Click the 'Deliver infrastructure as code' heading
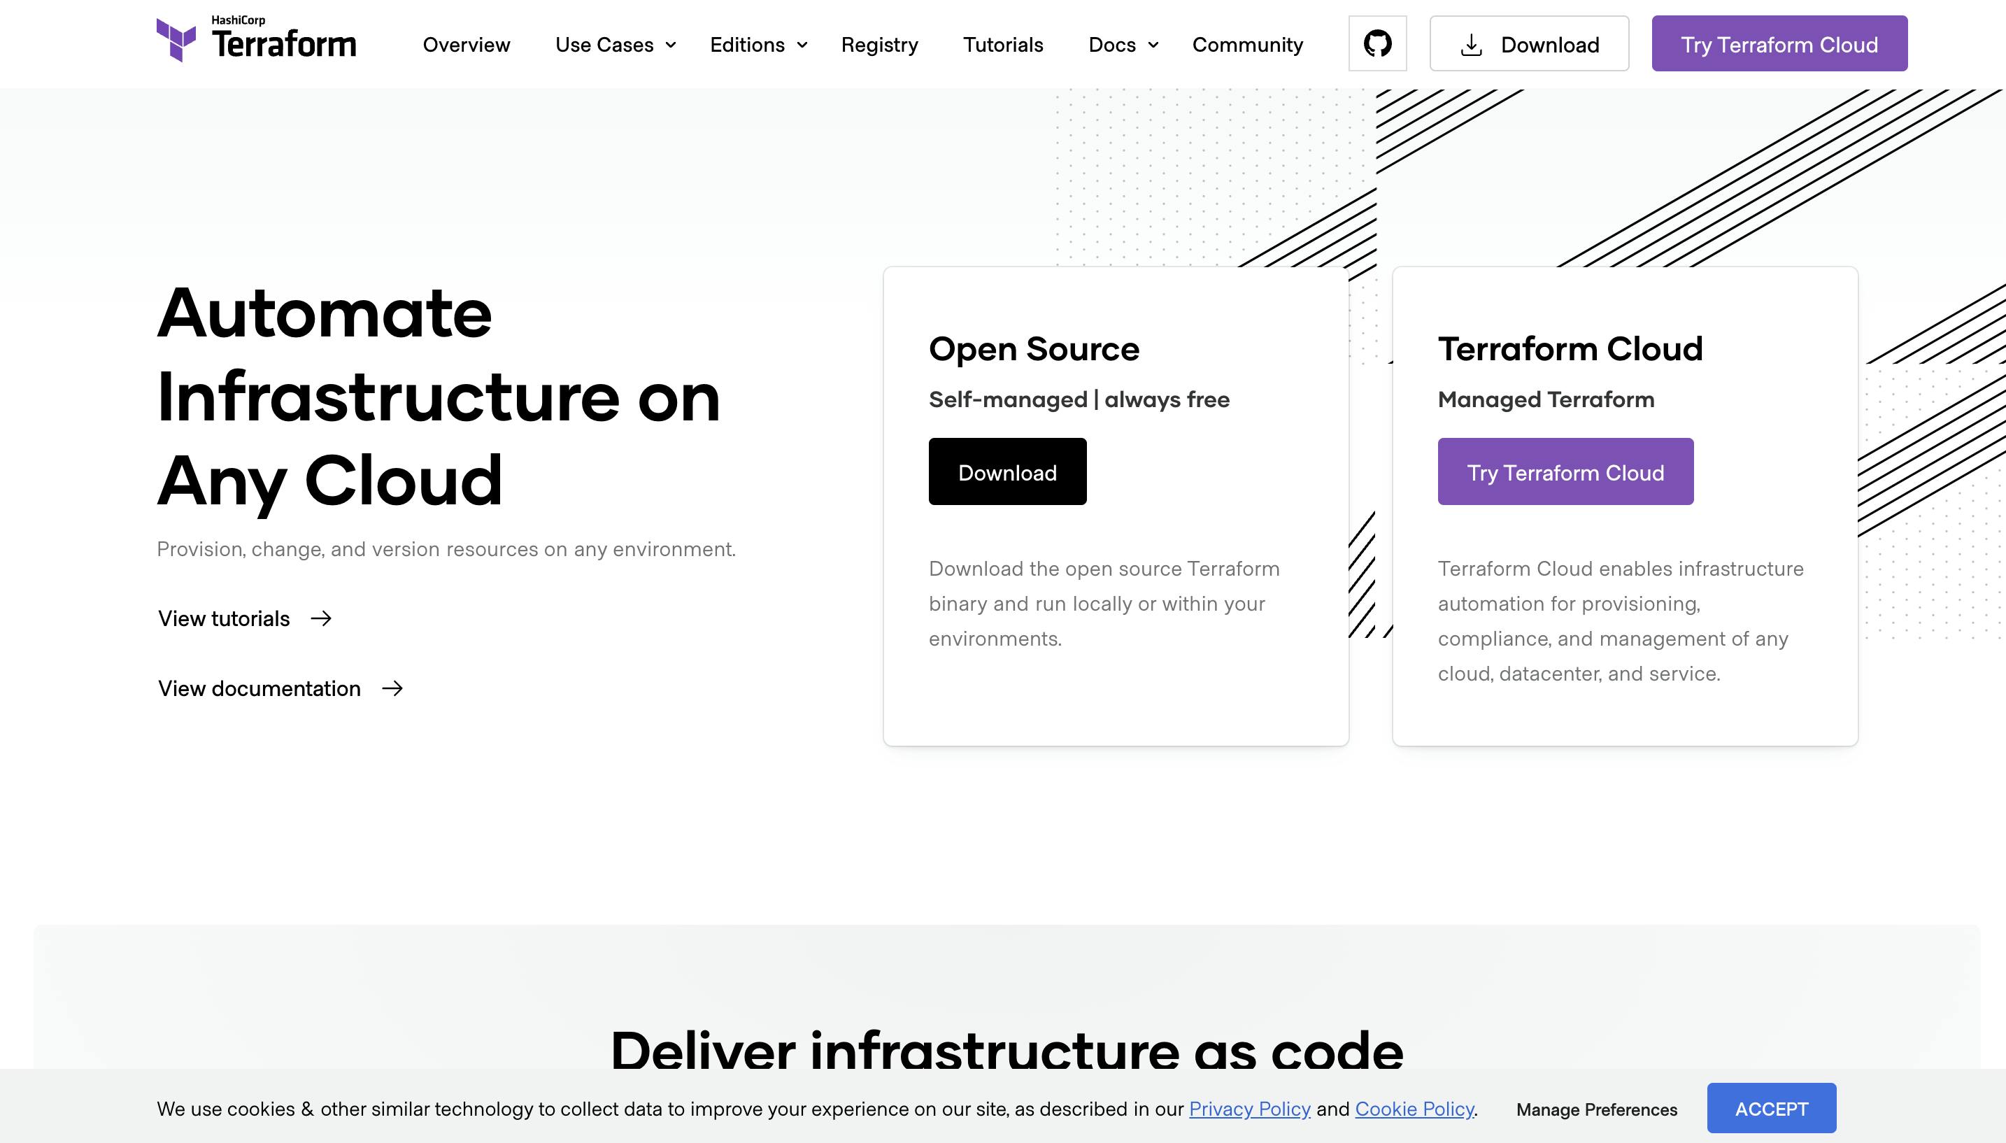Image resolution: width=2006 pixels, height=1143 pixels. (x=1007, y=1049)
